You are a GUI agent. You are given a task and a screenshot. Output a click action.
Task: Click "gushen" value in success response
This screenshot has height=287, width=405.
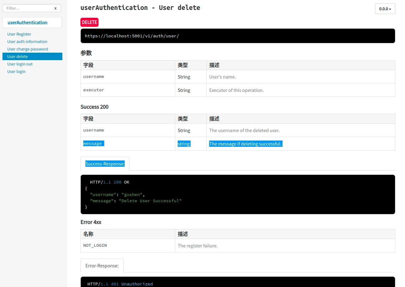coord(132,194)
